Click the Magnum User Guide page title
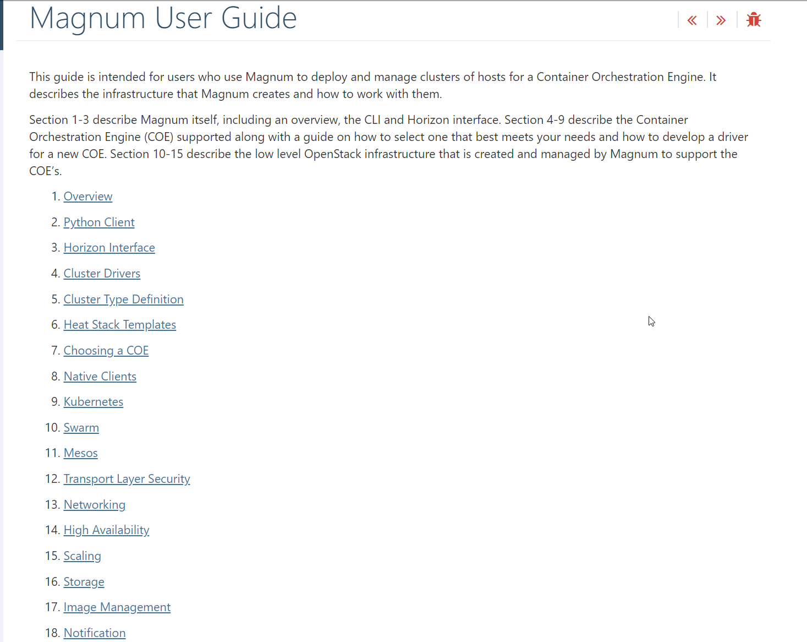Image resolution: width=807 pixels, height=642 pixels. pyautogui.click(x=163, y=18)
